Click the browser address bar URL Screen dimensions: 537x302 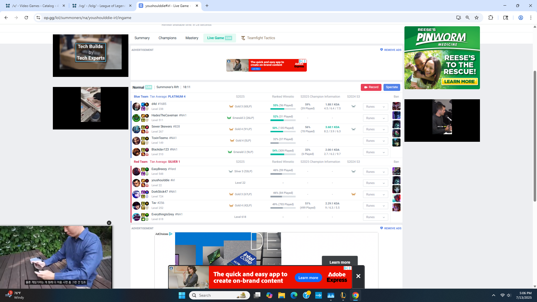88,18
